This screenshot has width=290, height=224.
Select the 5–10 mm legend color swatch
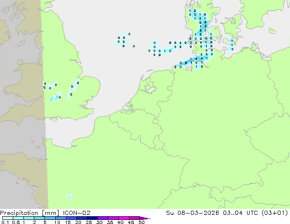(50, 218)
